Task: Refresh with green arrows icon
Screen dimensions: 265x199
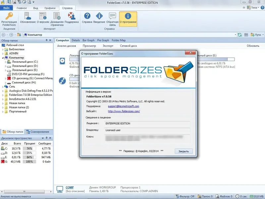Action: [x=239, y=35]
